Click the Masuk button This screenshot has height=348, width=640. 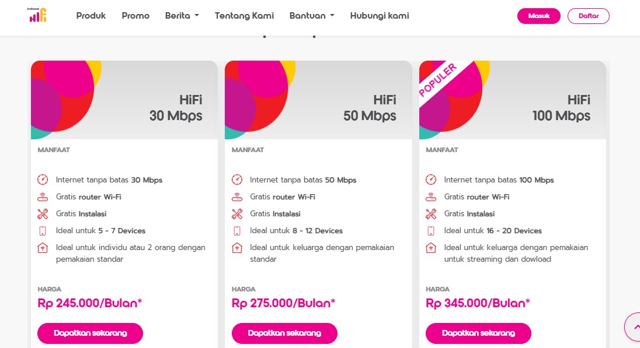click(x=538, y=16)
